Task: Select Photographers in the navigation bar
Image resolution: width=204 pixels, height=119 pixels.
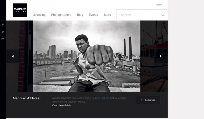Action: pos(61,15)
